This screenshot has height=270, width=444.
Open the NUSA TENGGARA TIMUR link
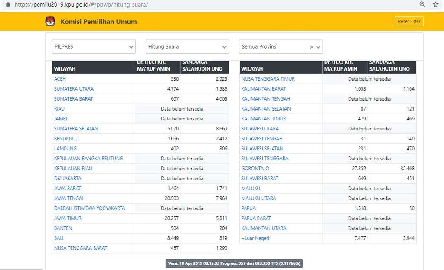pyautogui.click(x=268, y=79)
